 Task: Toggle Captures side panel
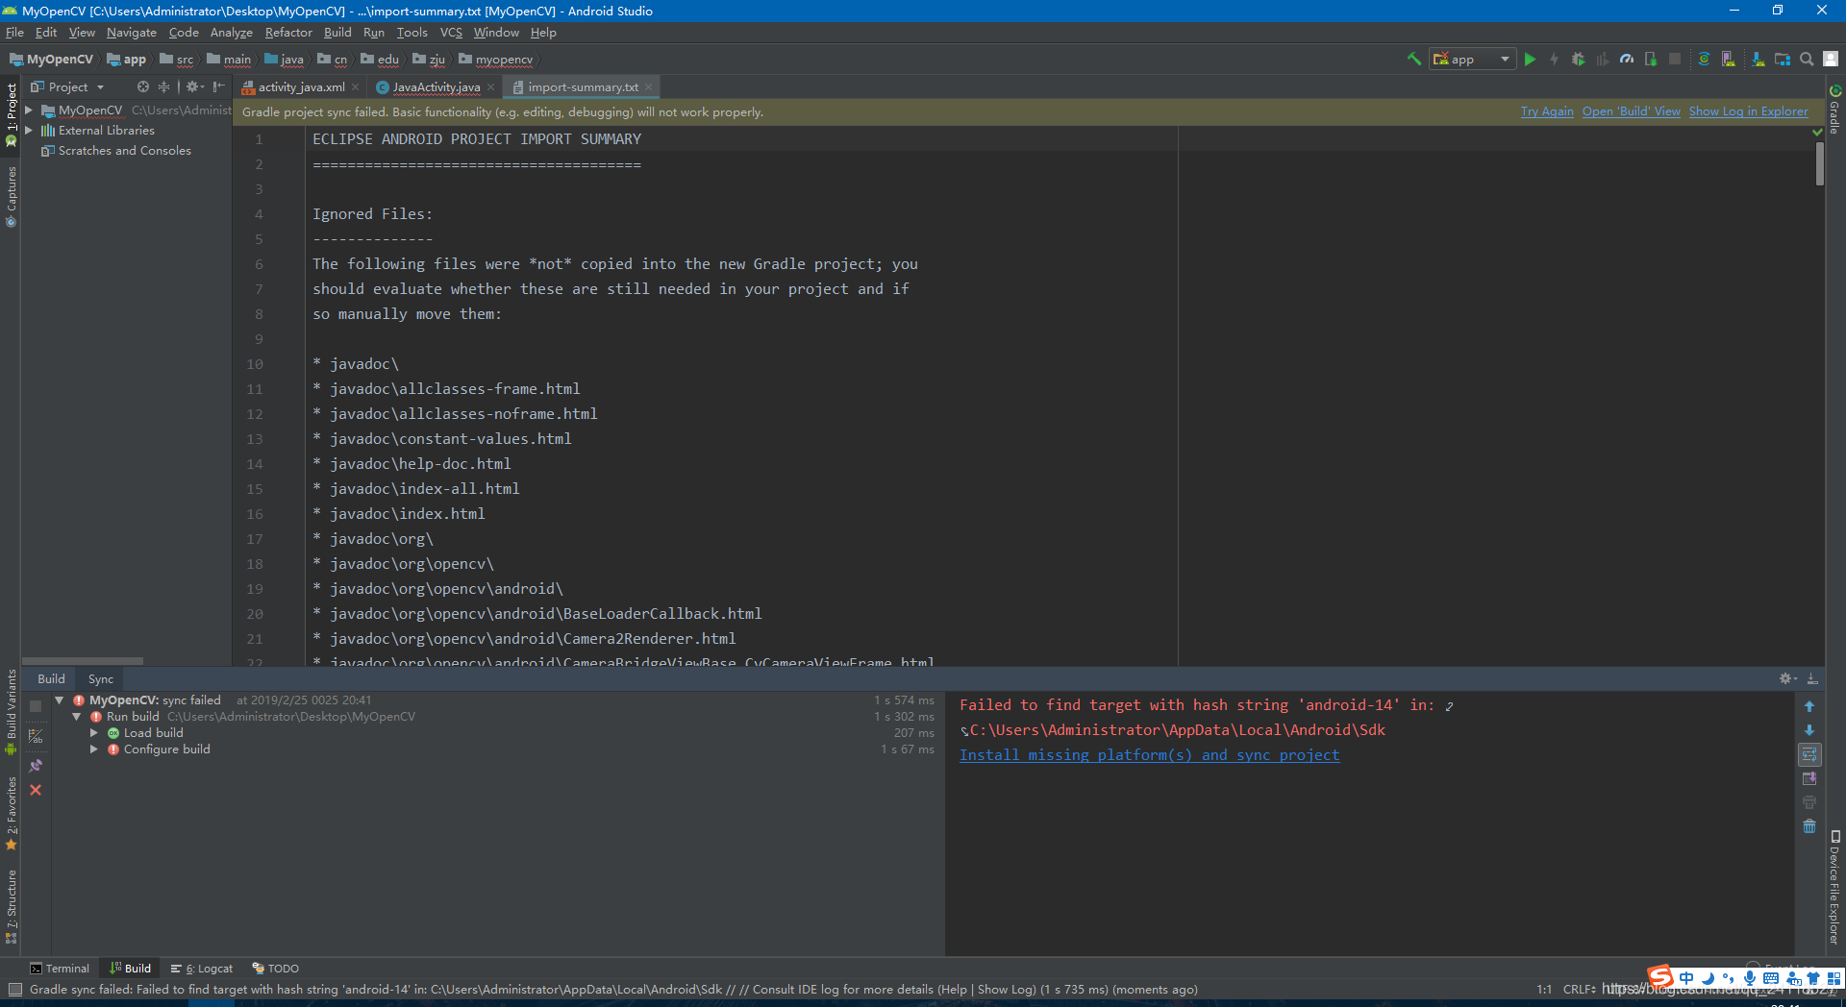pyautogui.click(x=12, y=196)
